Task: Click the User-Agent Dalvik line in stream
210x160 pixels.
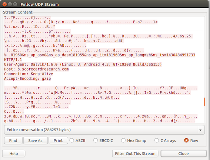Action: point(83,64)
